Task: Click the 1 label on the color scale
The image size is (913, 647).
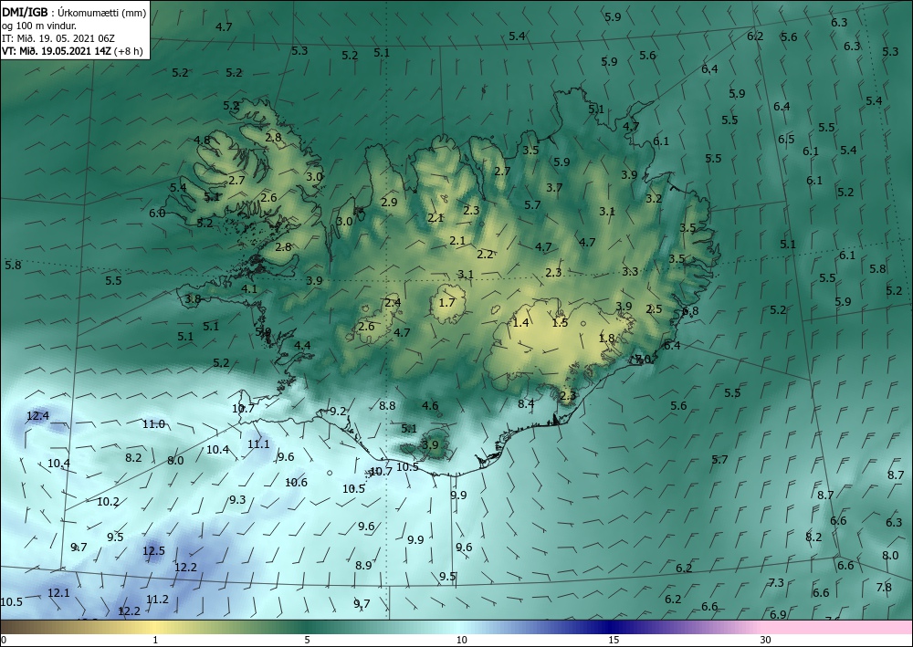Action: [x=155, y=641]
